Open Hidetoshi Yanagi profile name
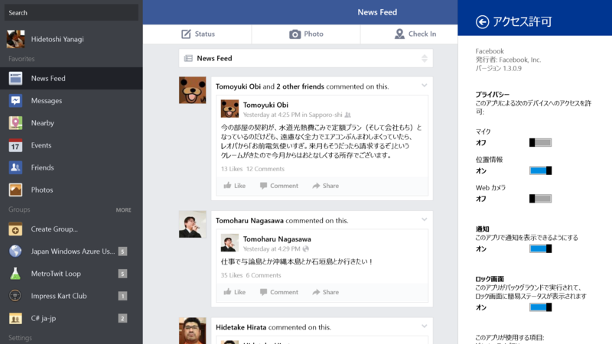The height and width of the screenshot is (344, 612). pyautogui.click(x=57, y=39)
